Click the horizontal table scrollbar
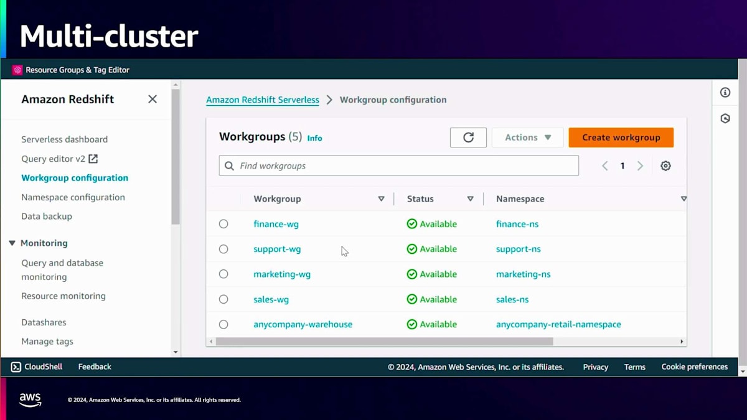The image size is (747, 420). tap(384, 342)
